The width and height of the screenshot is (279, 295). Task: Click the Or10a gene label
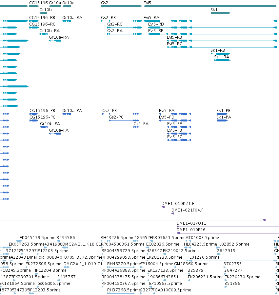pyautogui.click(x=69, y=3)
